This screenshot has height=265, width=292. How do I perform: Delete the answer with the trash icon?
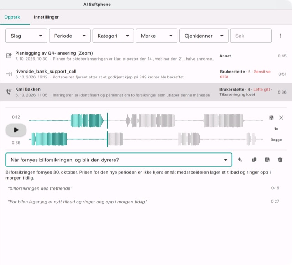click(x=280, y=160)
